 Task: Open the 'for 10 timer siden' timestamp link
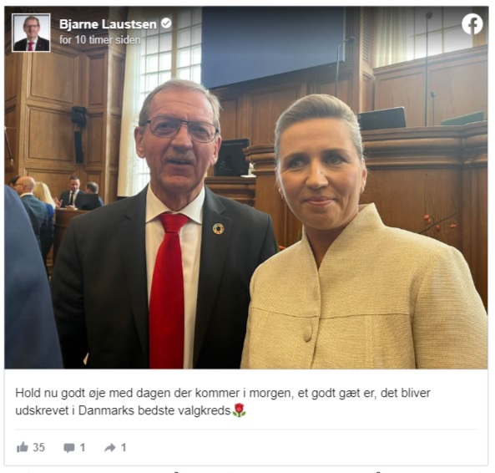point(100,40)
